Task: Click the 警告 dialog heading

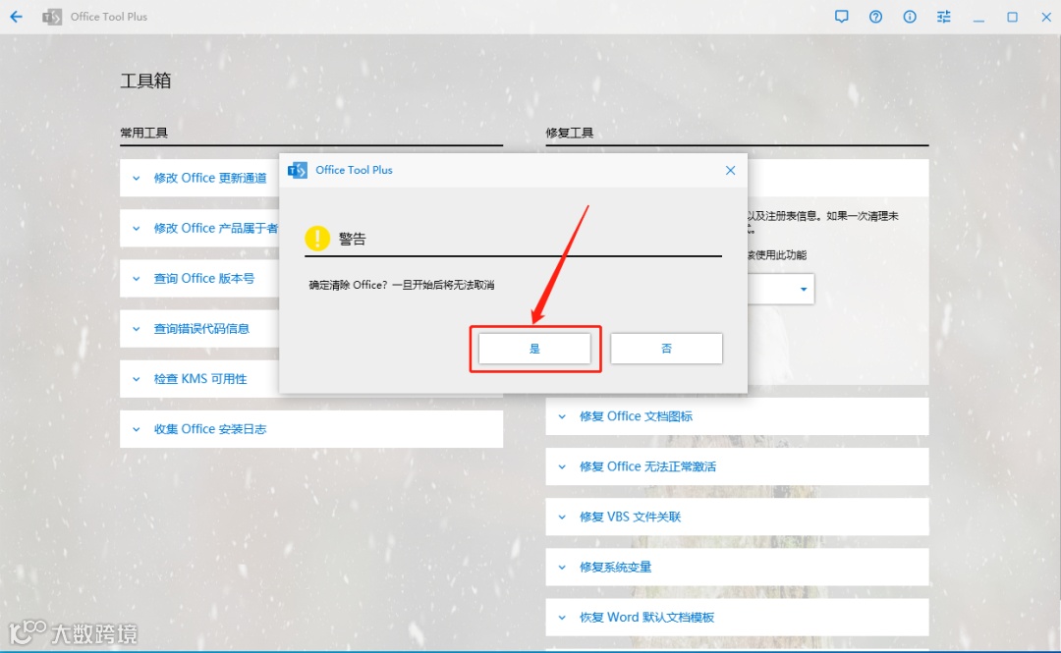Action: coord(352,239)
